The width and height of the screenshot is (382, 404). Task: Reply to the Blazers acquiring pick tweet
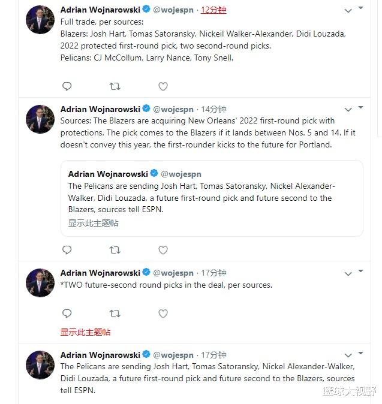[67, 250]
